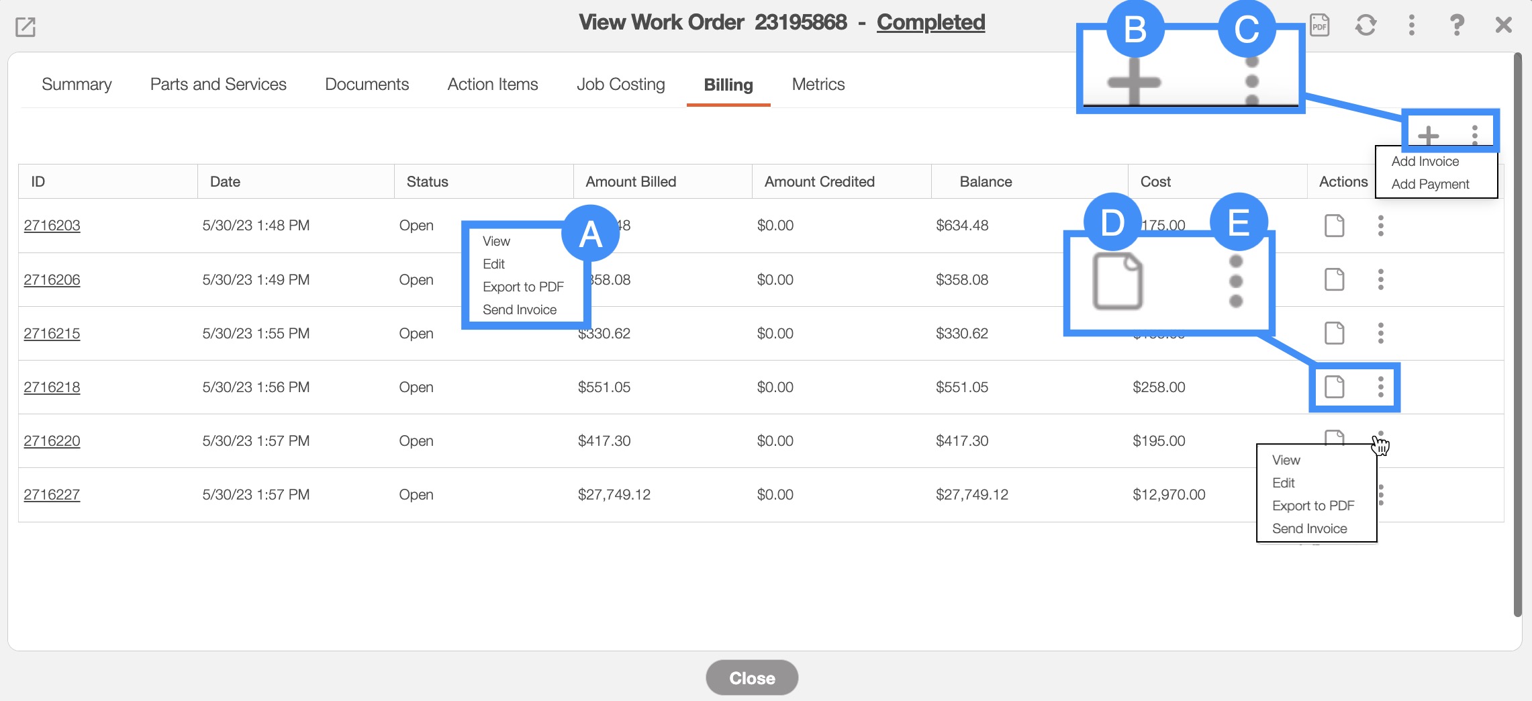Click the refresh icon in title bar
1532x701 pixels.
point(1366,26)
